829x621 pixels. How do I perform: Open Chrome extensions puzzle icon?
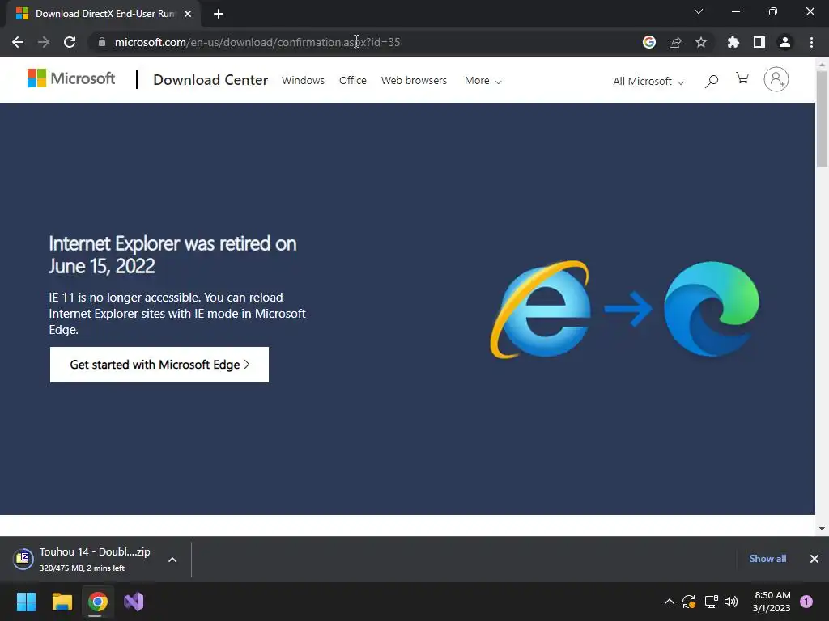click(733, 42)
